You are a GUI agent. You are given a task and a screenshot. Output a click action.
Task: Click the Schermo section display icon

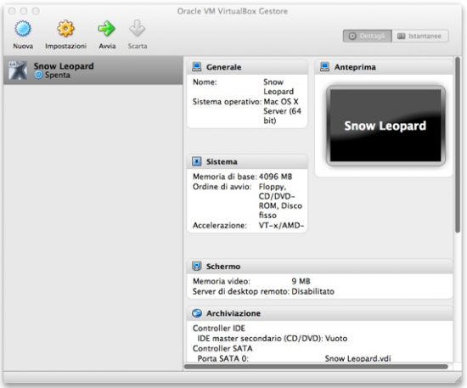(x=197, y=266)
